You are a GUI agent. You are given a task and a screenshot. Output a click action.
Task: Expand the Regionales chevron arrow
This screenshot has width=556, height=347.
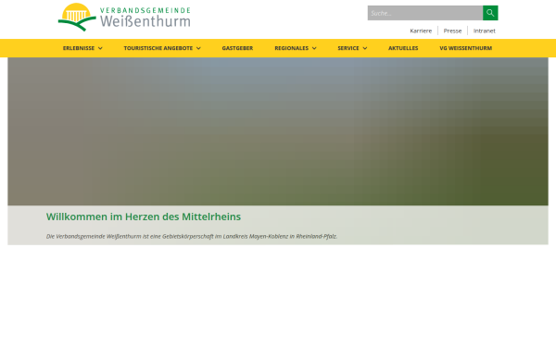(x=314, y=48)
